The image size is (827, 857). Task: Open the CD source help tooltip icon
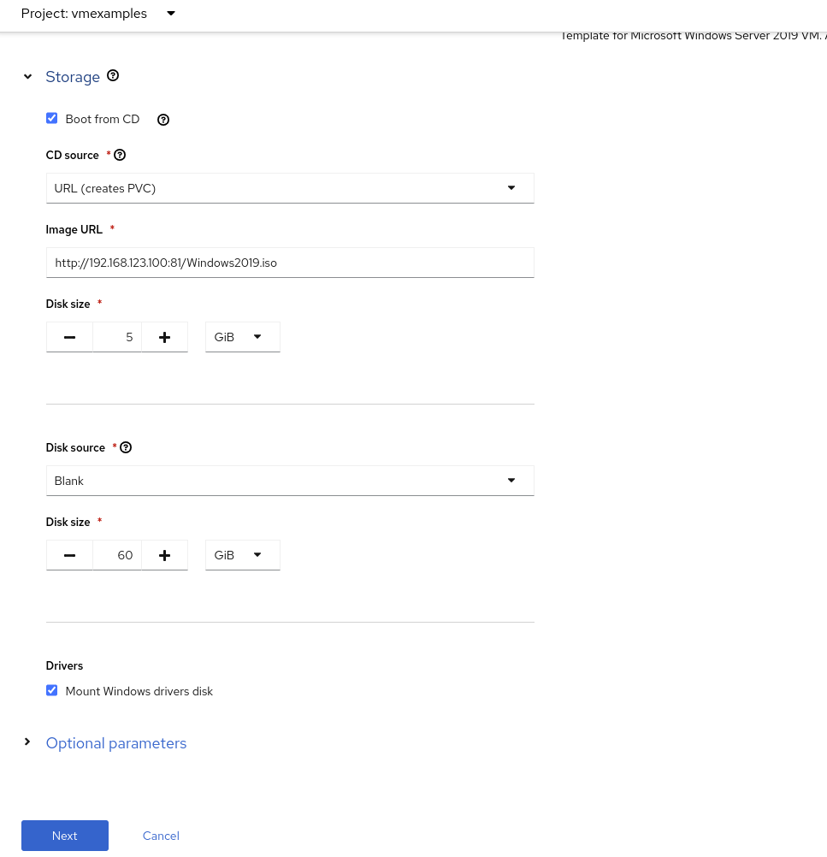pos(120,156)
